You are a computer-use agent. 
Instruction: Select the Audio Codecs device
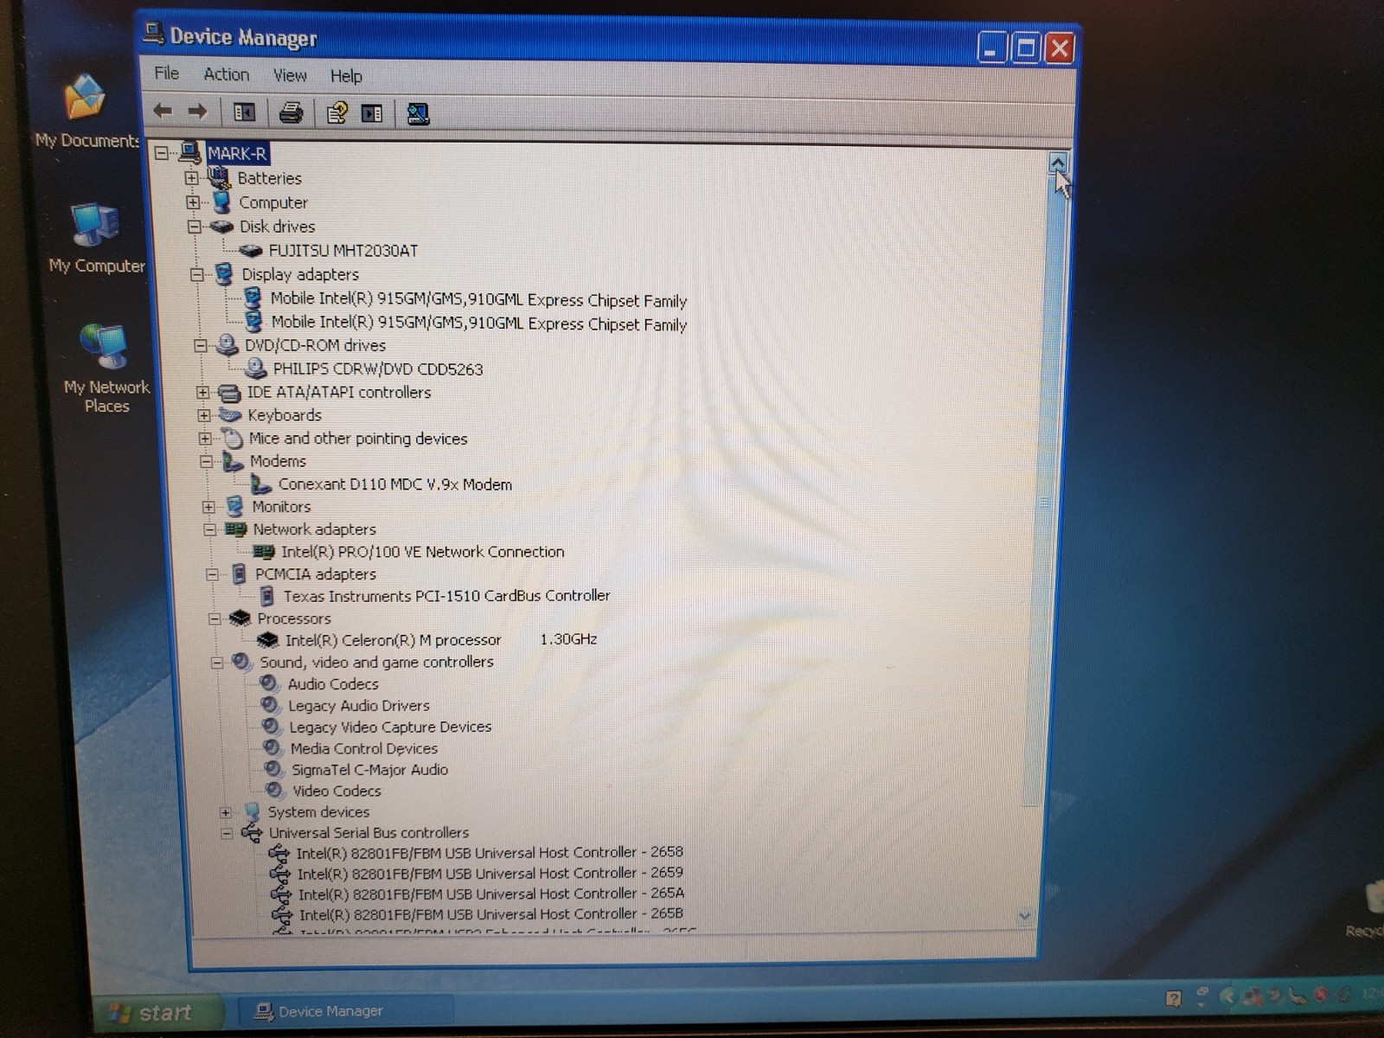333,684
